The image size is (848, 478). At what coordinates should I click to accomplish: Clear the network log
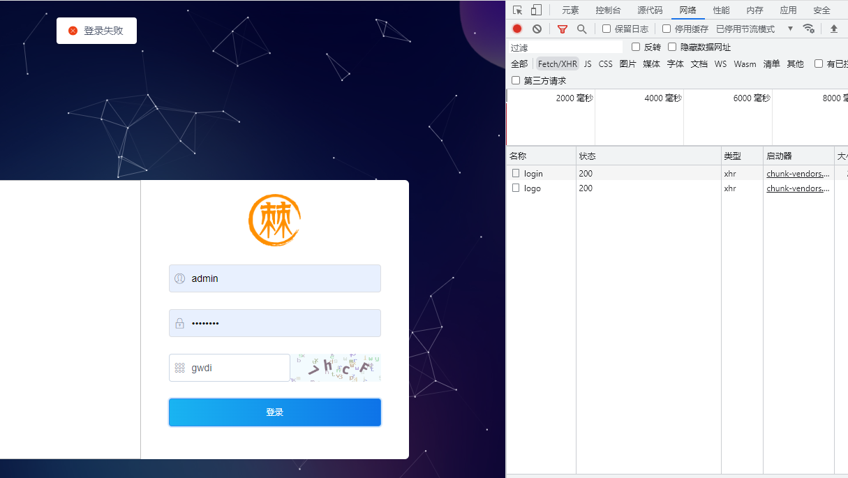(537, 29)
